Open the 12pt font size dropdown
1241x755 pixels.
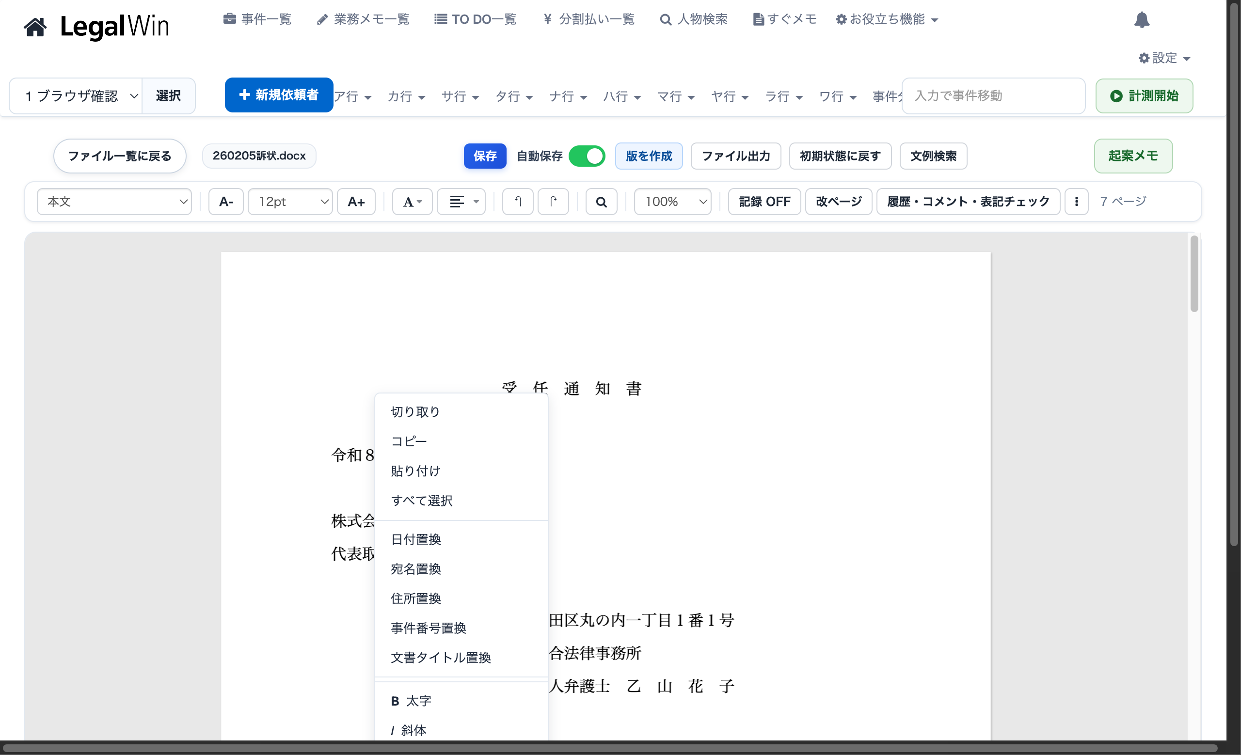point(290,202)
